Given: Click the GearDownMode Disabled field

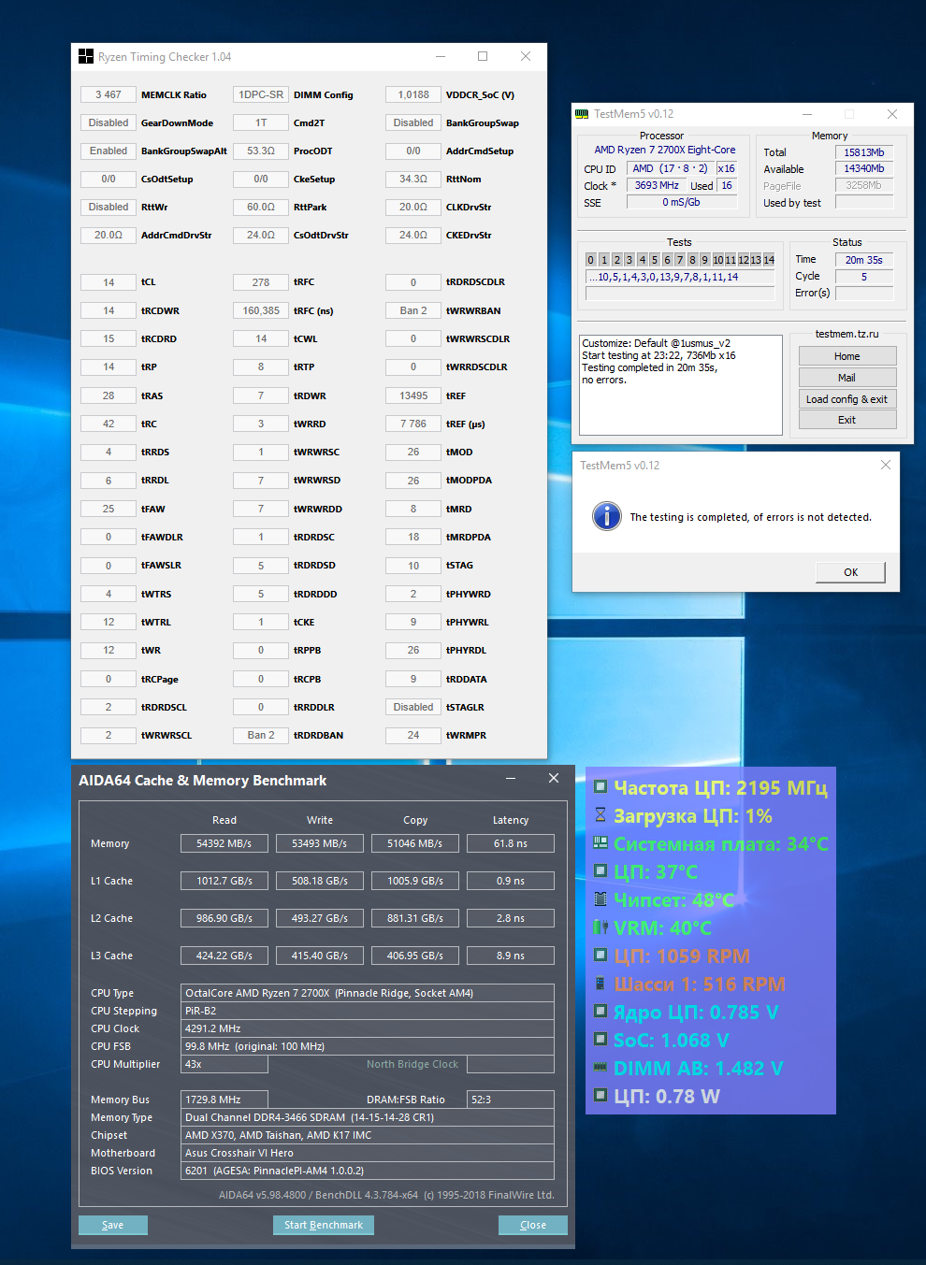Looking at the screenshot, I should pyautogui.click(x=109, y=122).
